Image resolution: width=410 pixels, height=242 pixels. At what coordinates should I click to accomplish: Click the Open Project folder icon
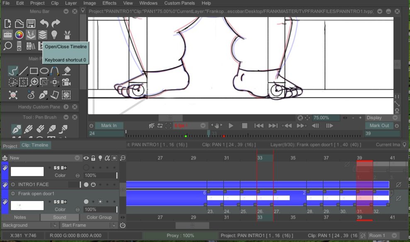[19, 24]
